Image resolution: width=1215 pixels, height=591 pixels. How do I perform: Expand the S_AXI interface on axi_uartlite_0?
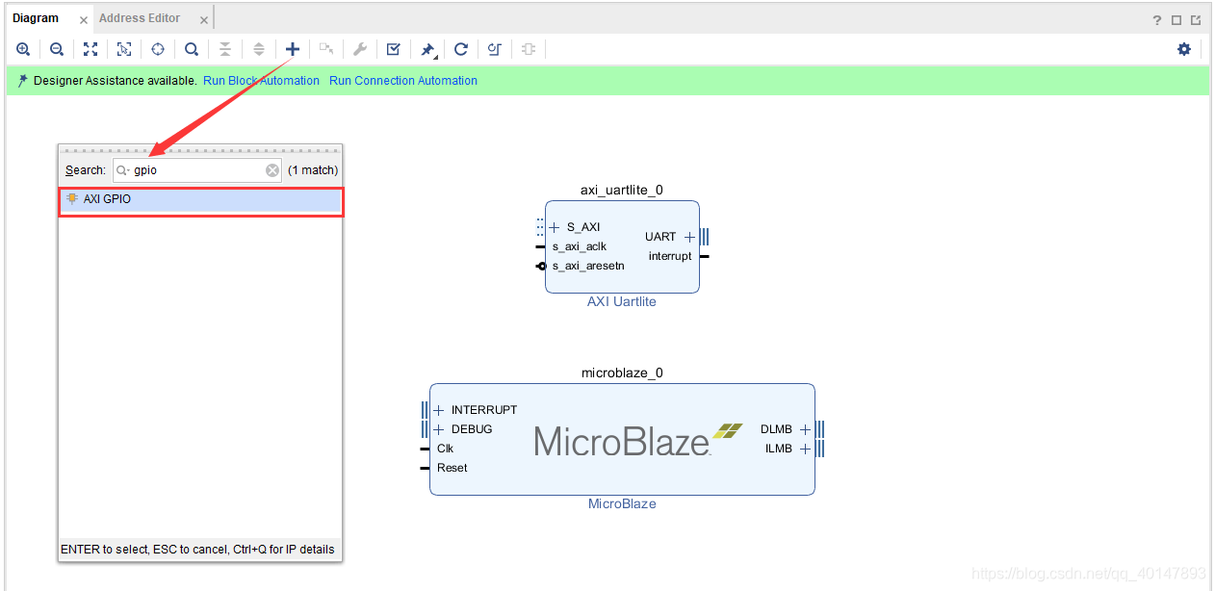pyautogui.click(x=554, y=227)
